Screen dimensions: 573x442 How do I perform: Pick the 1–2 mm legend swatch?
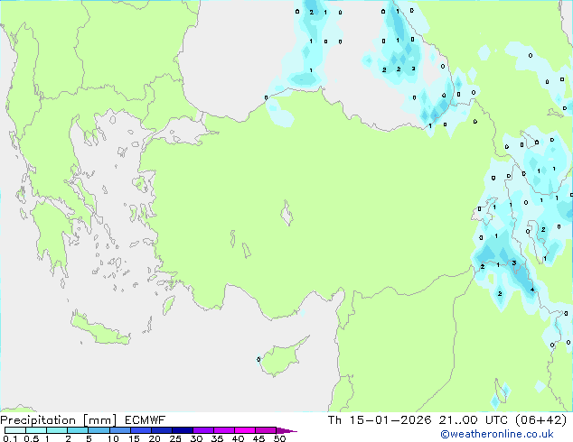tap(57, 430)
